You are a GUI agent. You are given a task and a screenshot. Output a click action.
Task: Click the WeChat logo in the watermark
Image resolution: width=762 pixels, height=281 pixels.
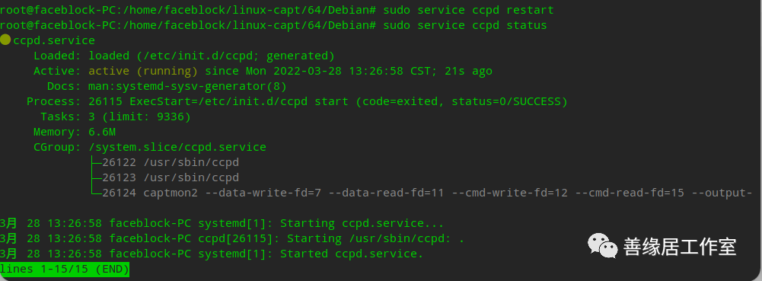coord(603,245)
